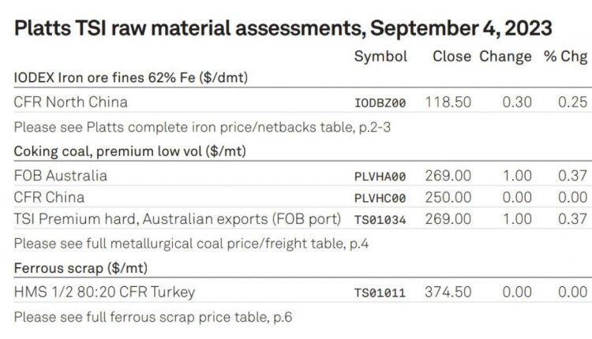Select the Close column header
The height and width of the screenshot is (339, 592).
[x=451, y=56]
